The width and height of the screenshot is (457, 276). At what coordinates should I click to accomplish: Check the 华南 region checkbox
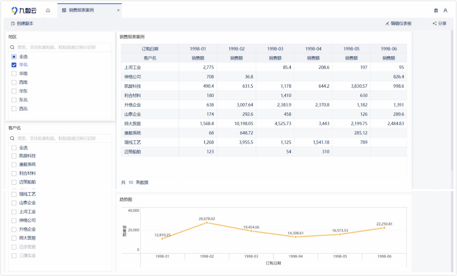pyautogui.click(x=14, y=74)
